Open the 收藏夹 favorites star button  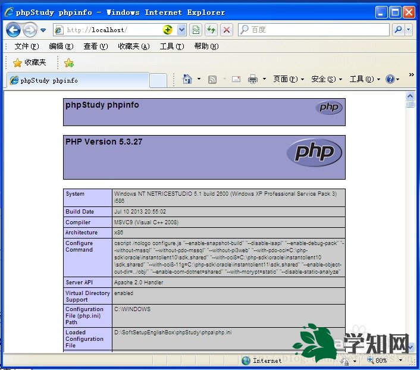coord(30,62)
